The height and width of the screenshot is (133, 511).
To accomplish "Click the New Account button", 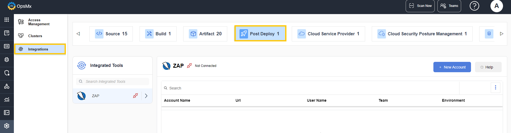I will [x=452, y=67].
